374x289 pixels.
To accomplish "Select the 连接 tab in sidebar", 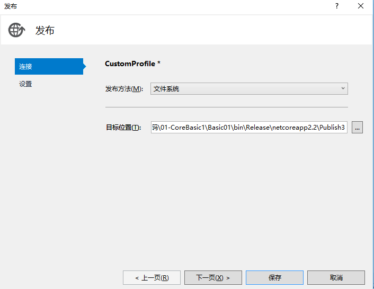I will (x=49, y=67).
